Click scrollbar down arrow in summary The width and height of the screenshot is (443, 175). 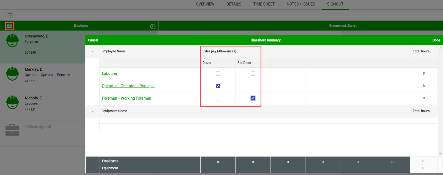pyautogui.click(x=440, y=154)
